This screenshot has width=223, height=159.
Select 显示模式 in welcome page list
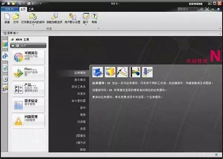[80, 80]
